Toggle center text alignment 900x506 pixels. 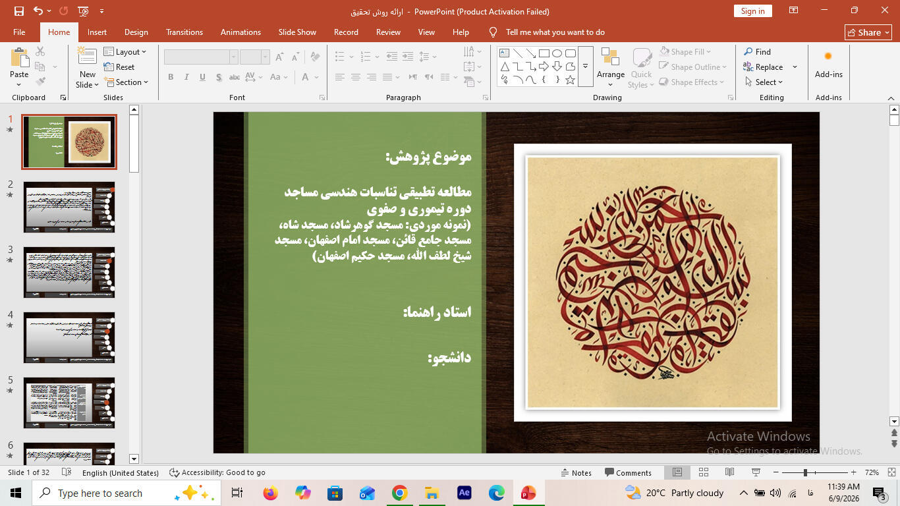(x=356, y=77)
